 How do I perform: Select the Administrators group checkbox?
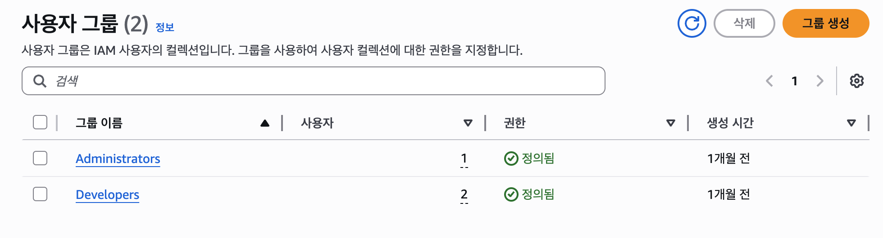click(40, 158)
